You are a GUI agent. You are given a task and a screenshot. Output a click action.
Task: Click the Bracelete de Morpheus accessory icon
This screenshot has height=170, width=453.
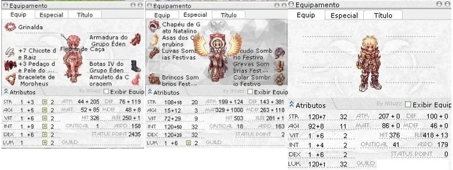tap(10, 79)
